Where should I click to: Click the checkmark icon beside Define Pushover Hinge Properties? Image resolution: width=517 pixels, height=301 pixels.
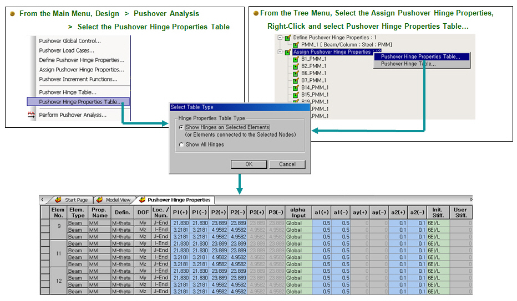287,38
